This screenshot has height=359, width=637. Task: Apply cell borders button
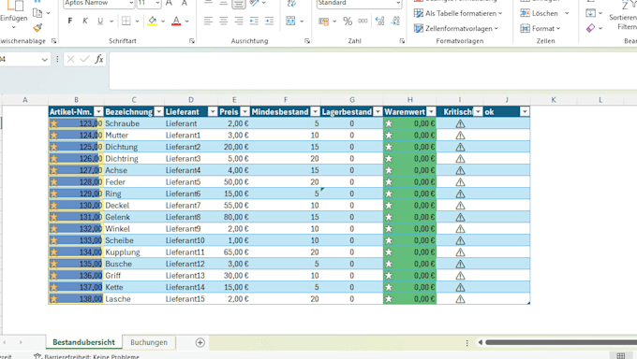pyautogui.click(x=126, y=21)
